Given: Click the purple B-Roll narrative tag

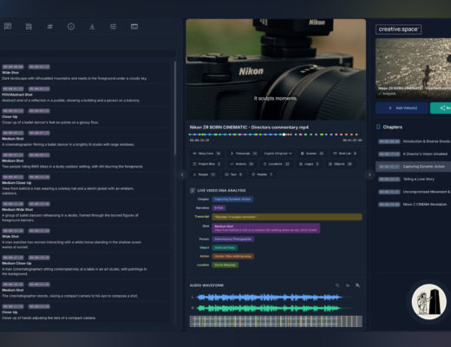Looking at the screenshot, I should (219, 208).
